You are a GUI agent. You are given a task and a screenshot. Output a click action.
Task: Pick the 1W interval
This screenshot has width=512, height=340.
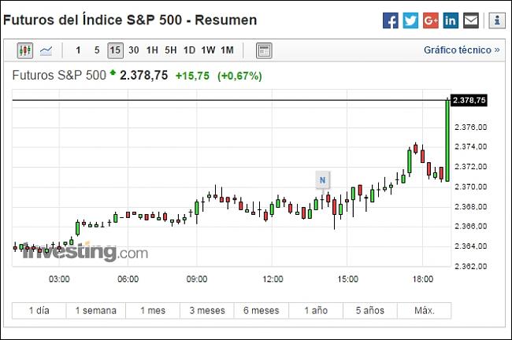(208, 50)
